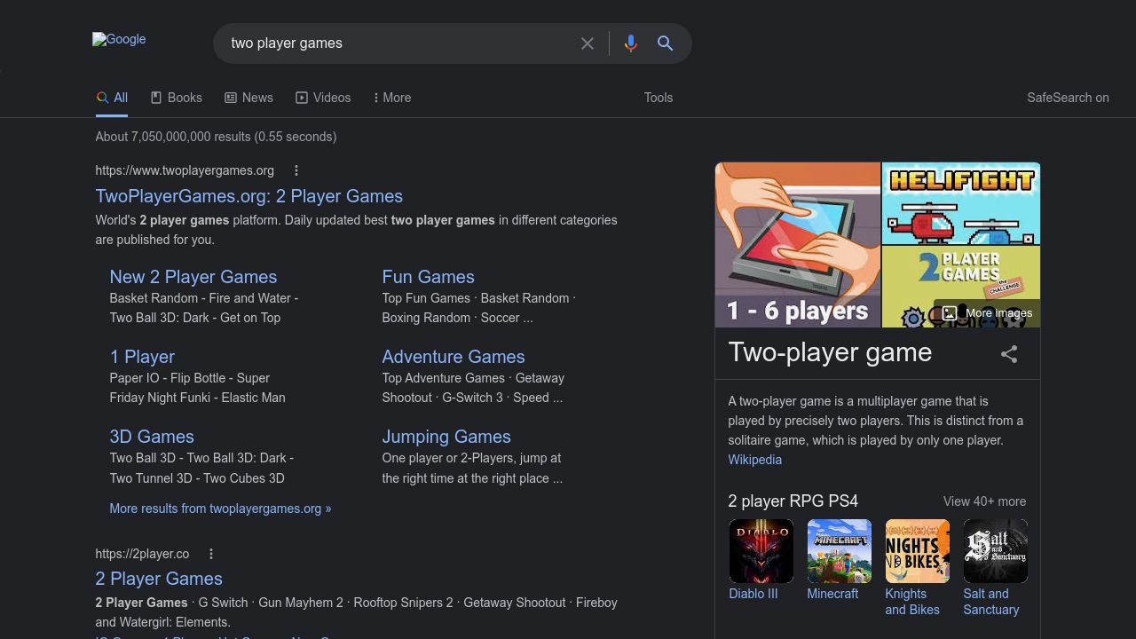Image resolution: width=1136 pixels, height=639 pixels.
Task: Select the Minecraft game thumbnail
Action: coord(840,551)
